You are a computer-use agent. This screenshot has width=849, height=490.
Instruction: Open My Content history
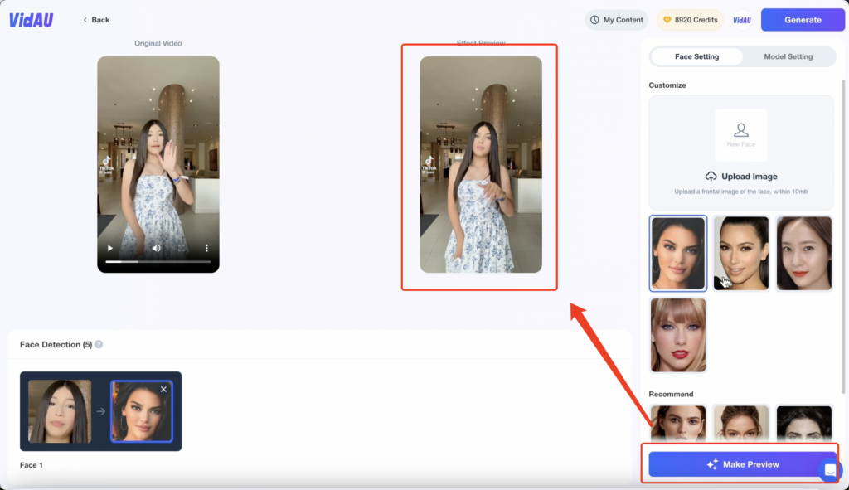616,20
